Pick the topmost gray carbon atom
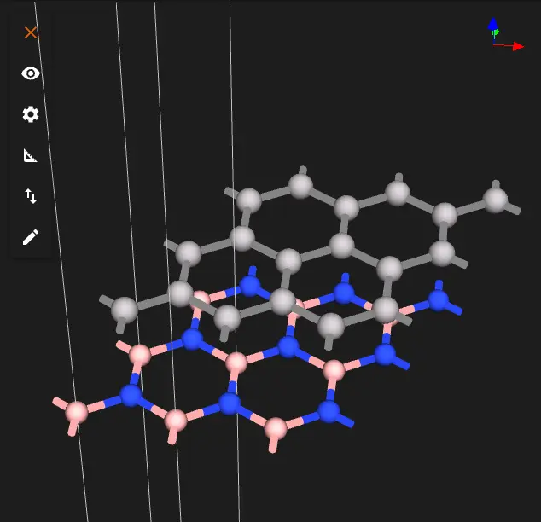 pyautogui.click(x=300, y=185)
